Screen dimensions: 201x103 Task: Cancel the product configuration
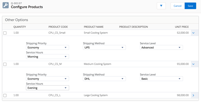(178, 6)
